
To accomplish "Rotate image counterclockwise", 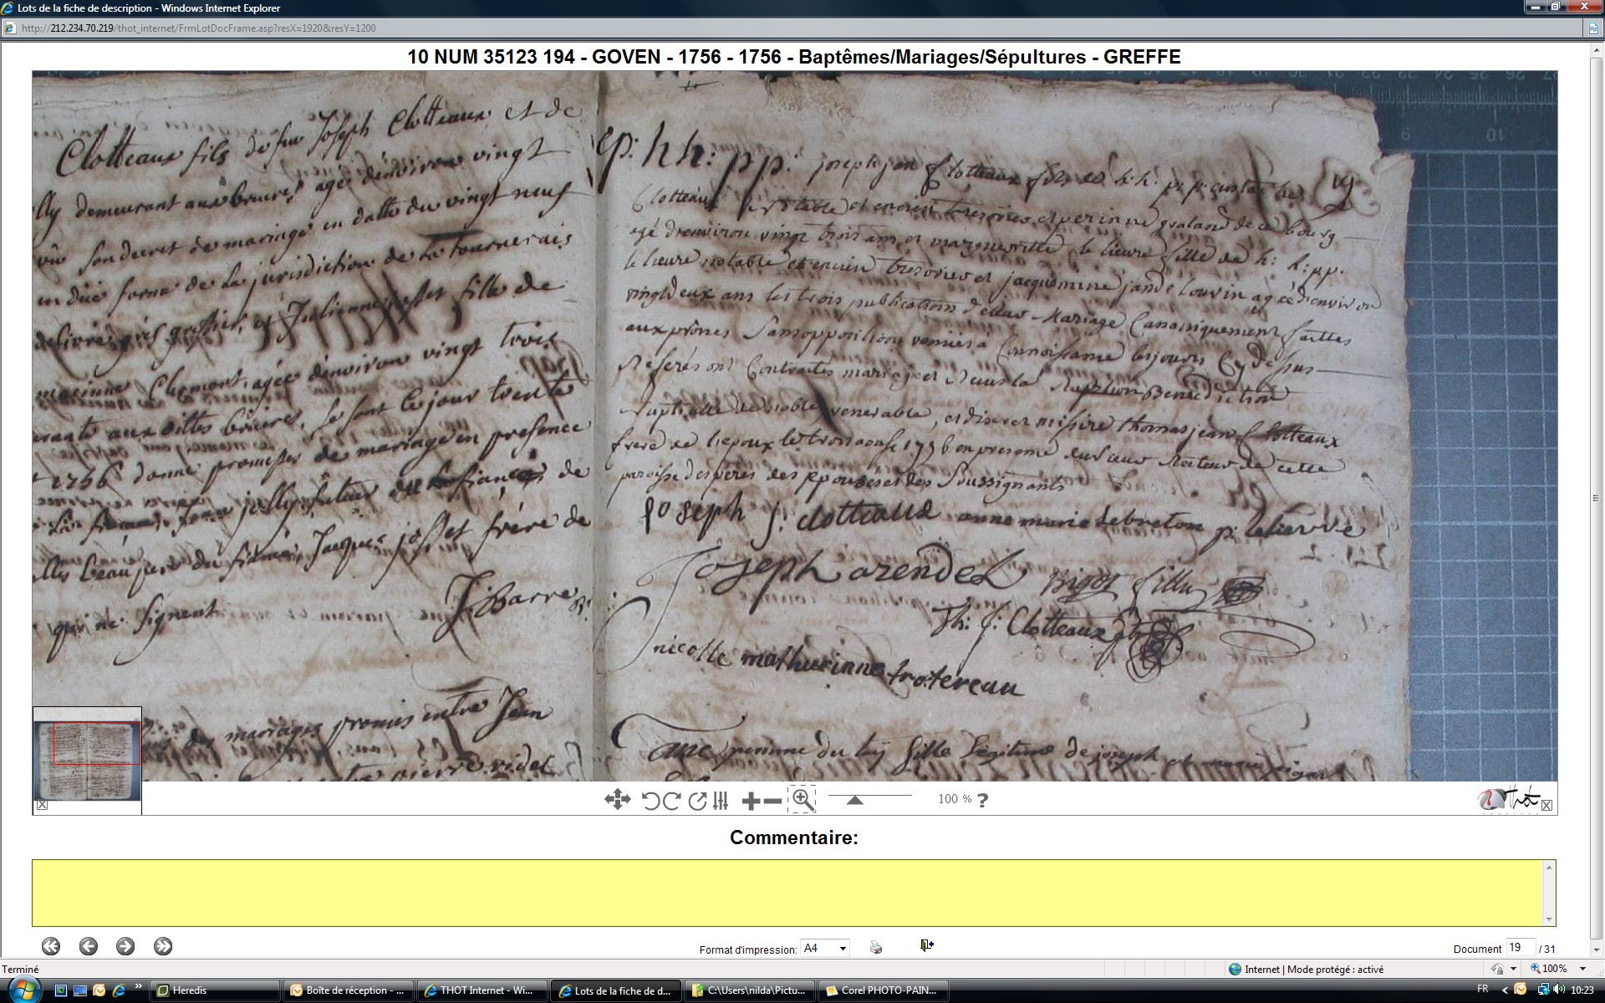I will click(650, 801).
